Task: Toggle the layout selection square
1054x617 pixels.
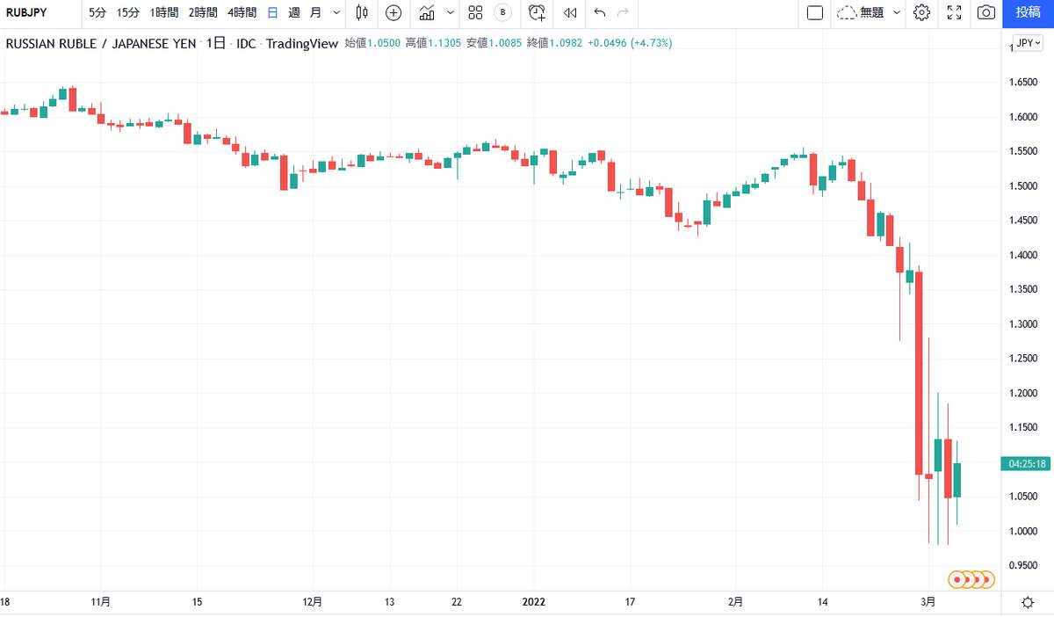Action: coord(814,12)
